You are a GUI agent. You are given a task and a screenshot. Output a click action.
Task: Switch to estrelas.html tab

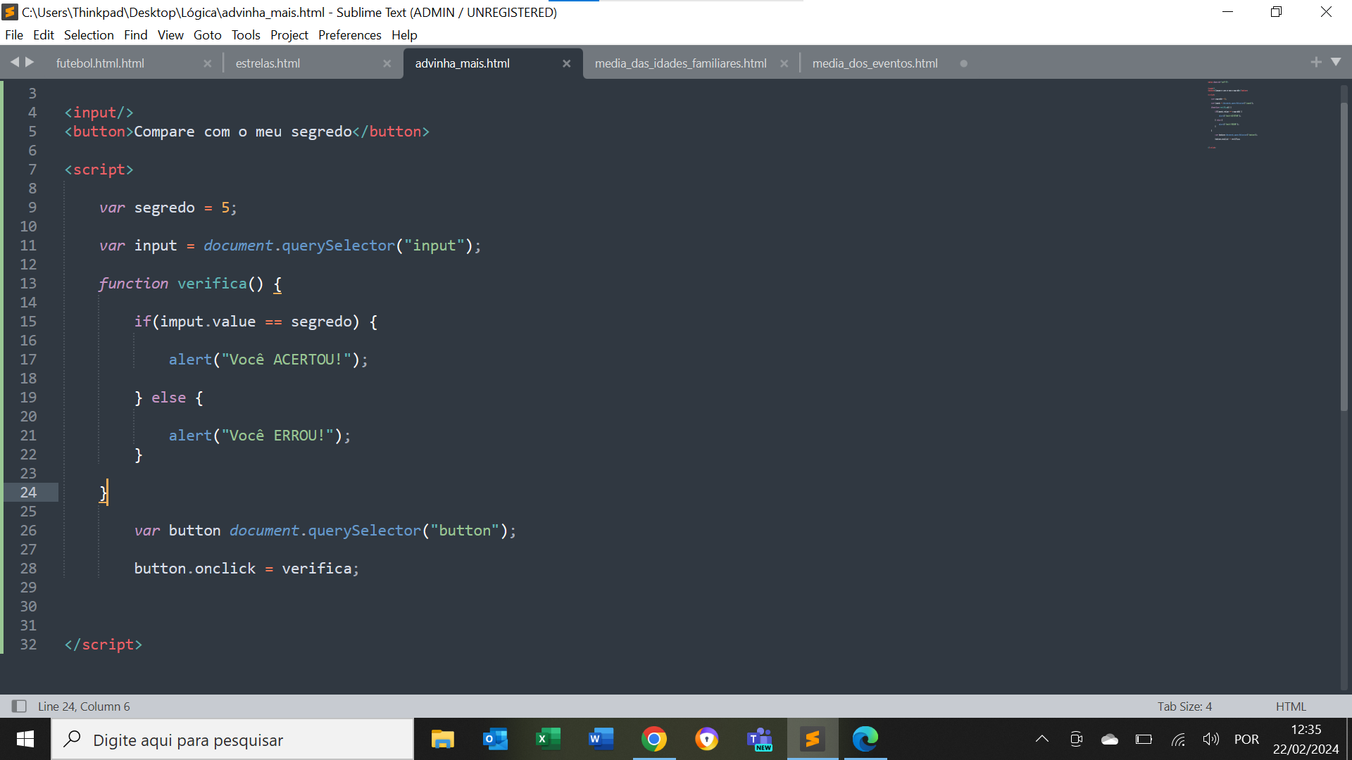pyautogui.click(x=268, y=63)
